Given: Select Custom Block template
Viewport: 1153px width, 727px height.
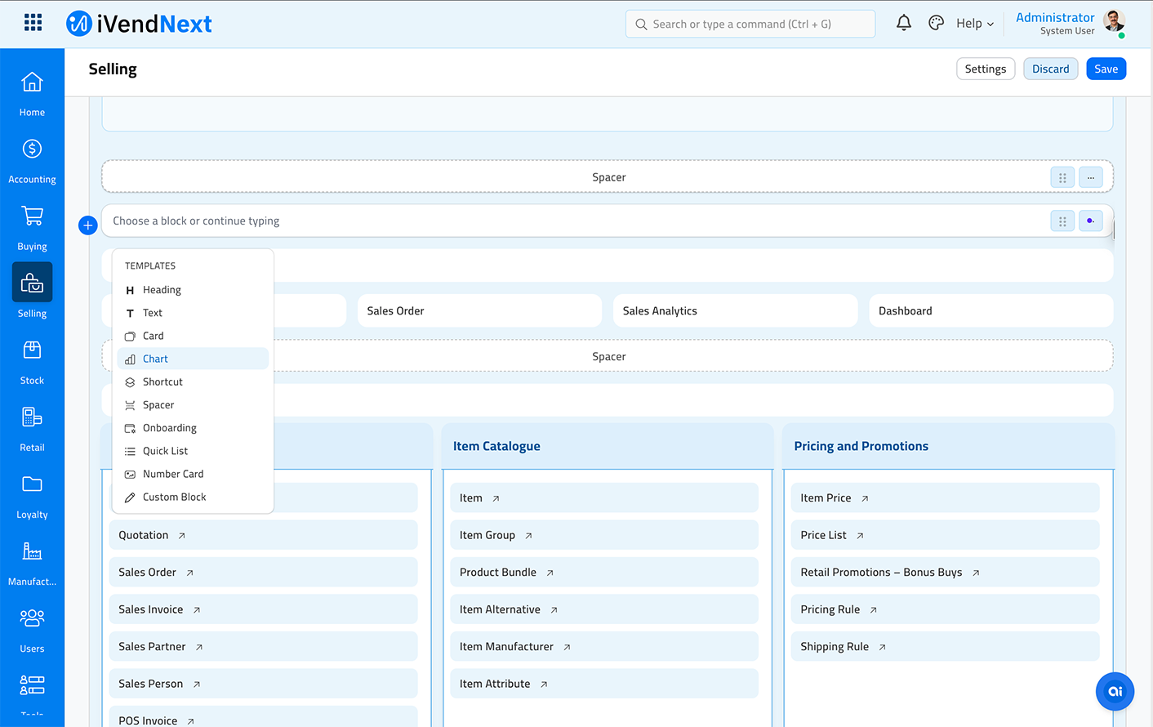Looking at the screenshot, I should pyautogui.click(x=193, y=497).
